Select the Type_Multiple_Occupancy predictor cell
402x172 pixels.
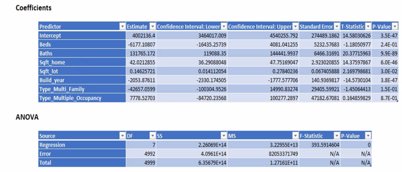82,98
